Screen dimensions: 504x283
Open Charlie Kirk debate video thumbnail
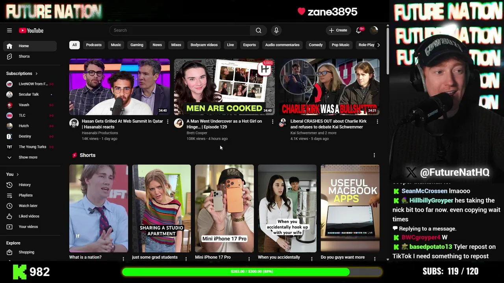pos(329,87)
